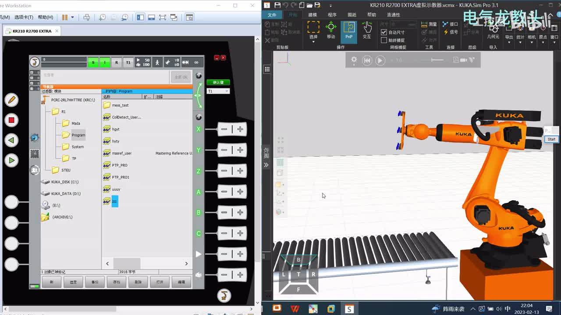Click the KUKA robot key at pendant bottom

(224, 295)
